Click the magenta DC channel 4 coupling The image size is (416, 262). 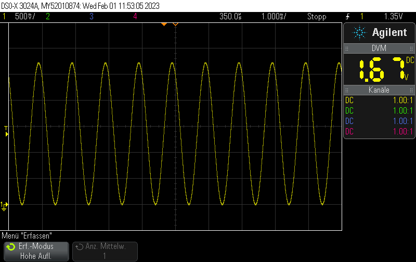point(349,132)
